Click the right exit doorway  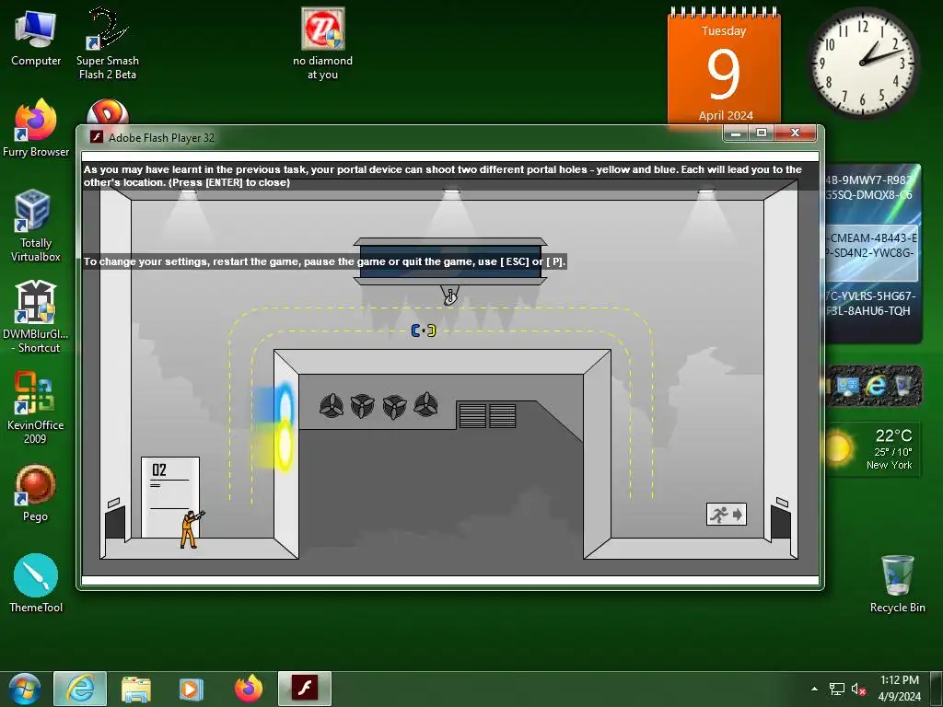(x=781, y=522)
